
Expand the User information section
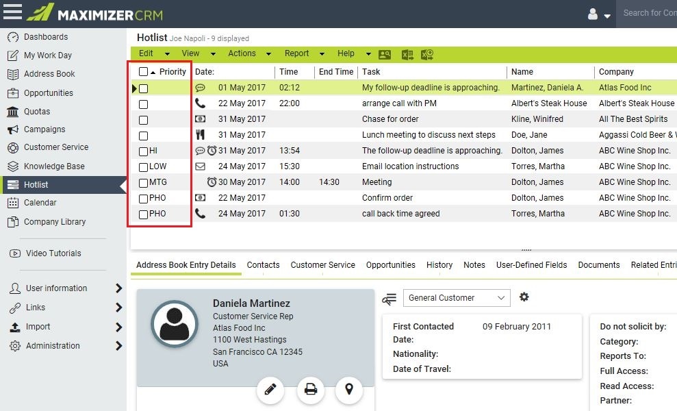point(118,288)
